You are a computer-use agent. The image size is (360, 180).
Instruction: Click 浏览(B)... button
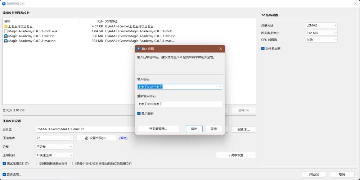click(243, 130)
